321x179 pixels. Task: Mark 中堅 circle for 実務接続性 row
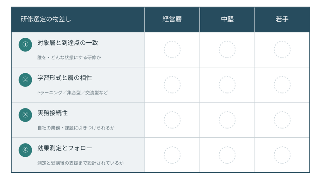tap(227, 120)
